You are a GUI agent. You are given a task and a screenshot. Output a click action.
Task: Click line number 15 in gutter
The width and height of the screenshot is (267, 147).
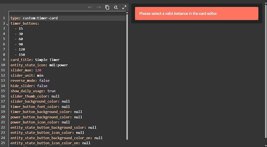(3, 91)
